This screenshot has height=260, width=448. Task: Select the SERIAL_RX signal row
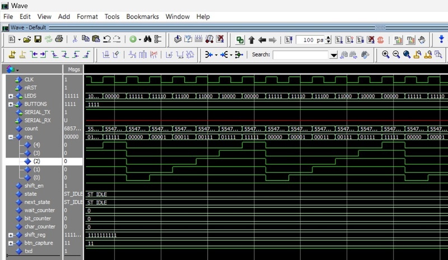pyautogui.click(x=34, y=120)
